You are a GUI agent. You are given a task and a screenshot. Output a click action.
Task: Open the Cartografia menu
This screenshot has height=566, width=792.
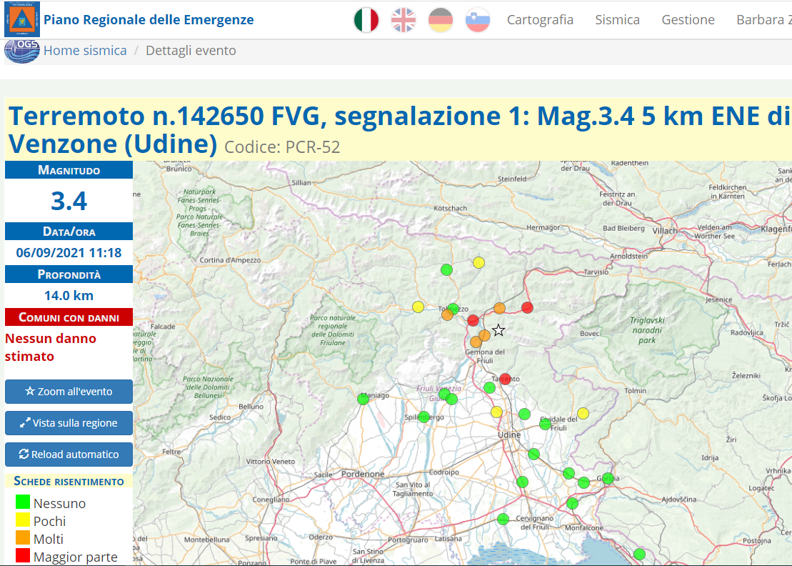coord(540,20)
